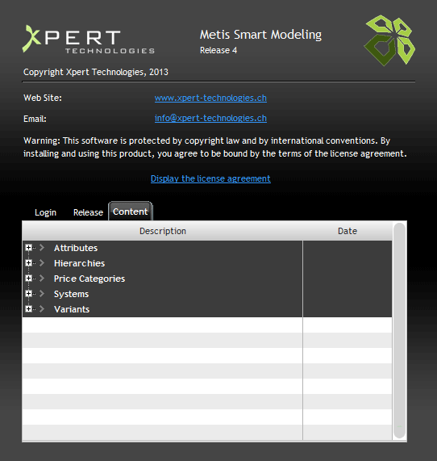The image size is (437, 461).
Task: Click the arrow icon beside Price Categories
Action: point(42,278)
